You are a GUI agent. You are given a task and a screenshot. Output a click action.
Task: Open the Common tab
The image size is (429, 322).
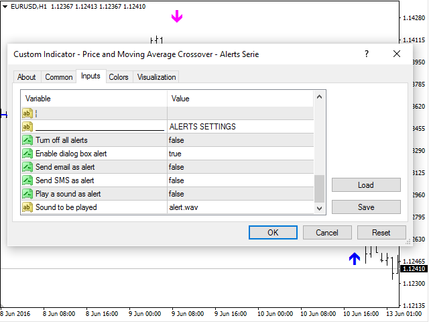coord(59,77)
